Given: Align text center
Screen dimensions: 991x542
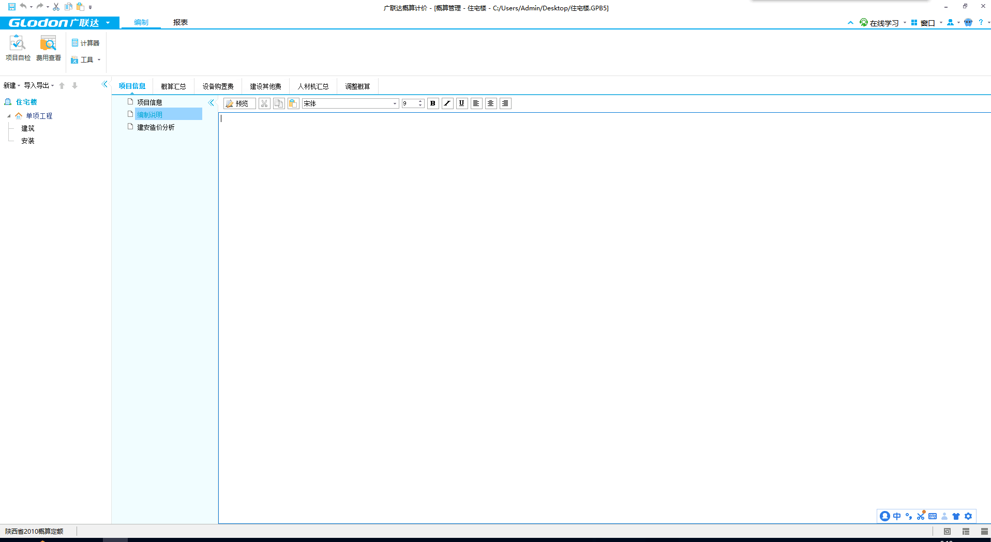Looking at the screenshot, I should 491,103.
